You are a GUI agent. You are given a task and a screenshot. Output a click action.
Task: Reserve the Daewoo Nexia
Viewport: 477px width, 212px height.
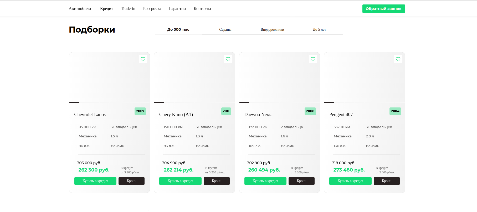301,181
